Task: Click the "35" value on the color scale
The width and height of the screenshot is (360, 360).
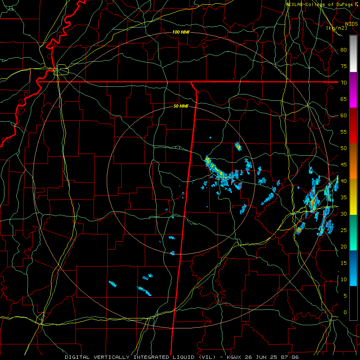Action: pos(344,198)
